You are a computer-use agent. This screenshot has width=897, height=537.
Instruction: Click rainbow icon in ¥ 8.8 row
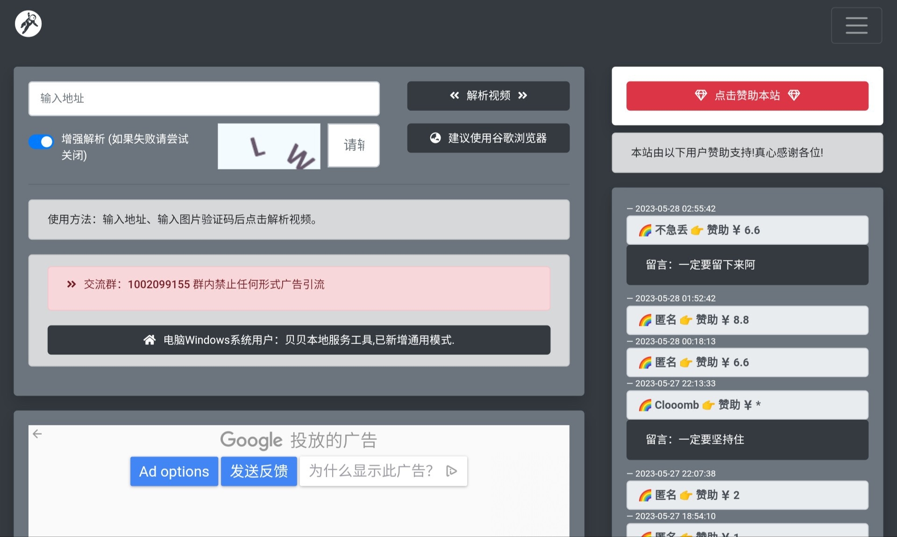pos(645,320)
